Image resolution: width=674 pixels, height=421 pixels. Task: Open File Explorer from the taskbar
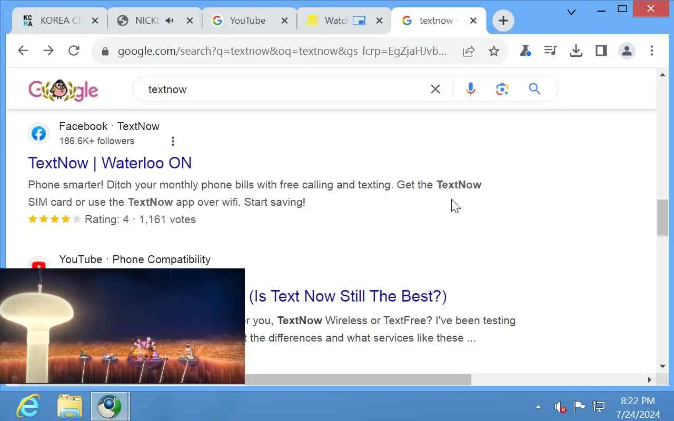(70, 407)
